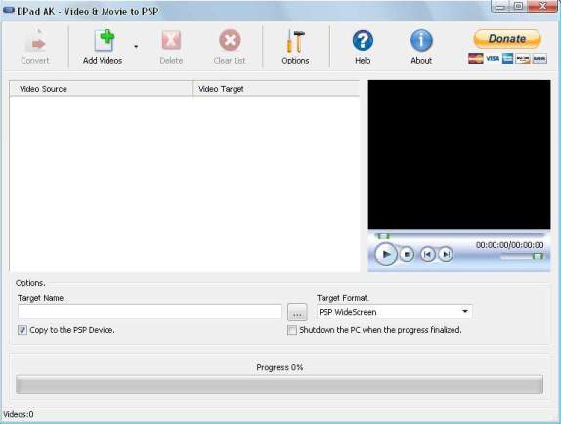
Task: Play the video preview
Action: (386, 254)
